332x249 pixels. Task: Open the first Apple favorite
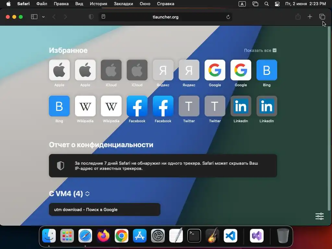(59, 70)
